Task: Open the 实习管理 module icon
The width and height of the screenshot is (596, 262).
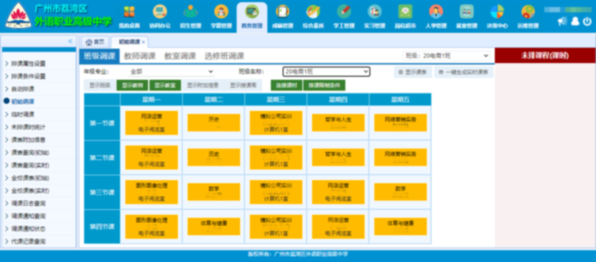Action: 375,12
